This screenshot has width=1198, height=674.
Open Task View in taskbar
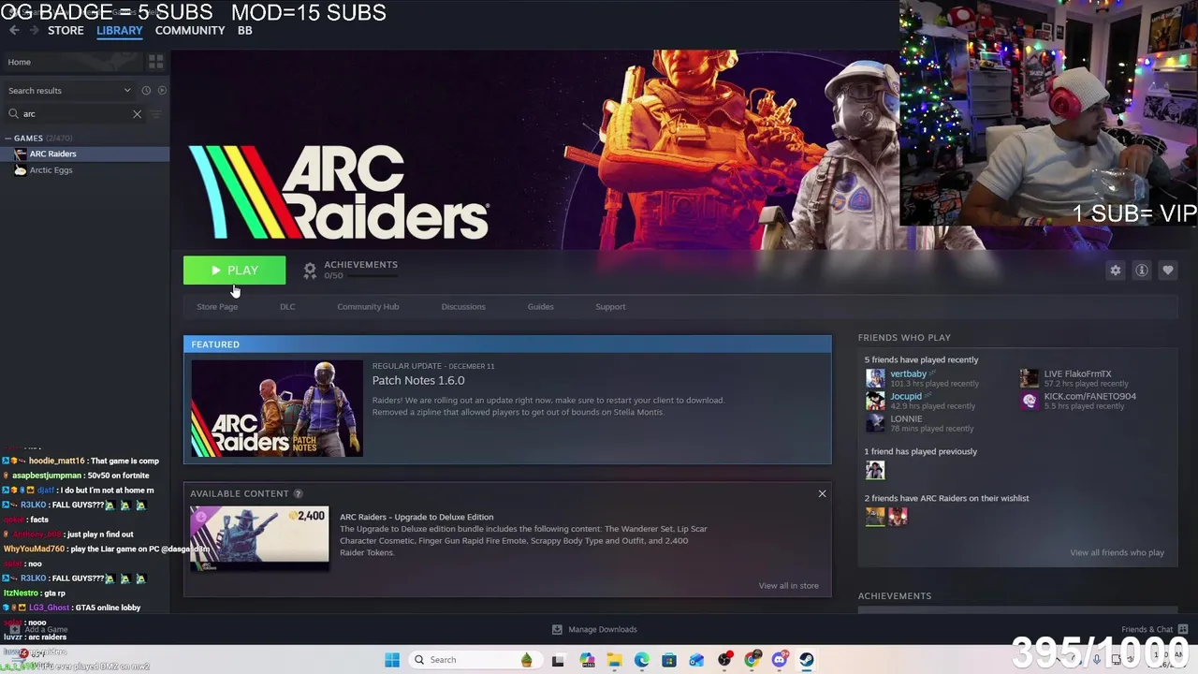(x=558, y=660)
